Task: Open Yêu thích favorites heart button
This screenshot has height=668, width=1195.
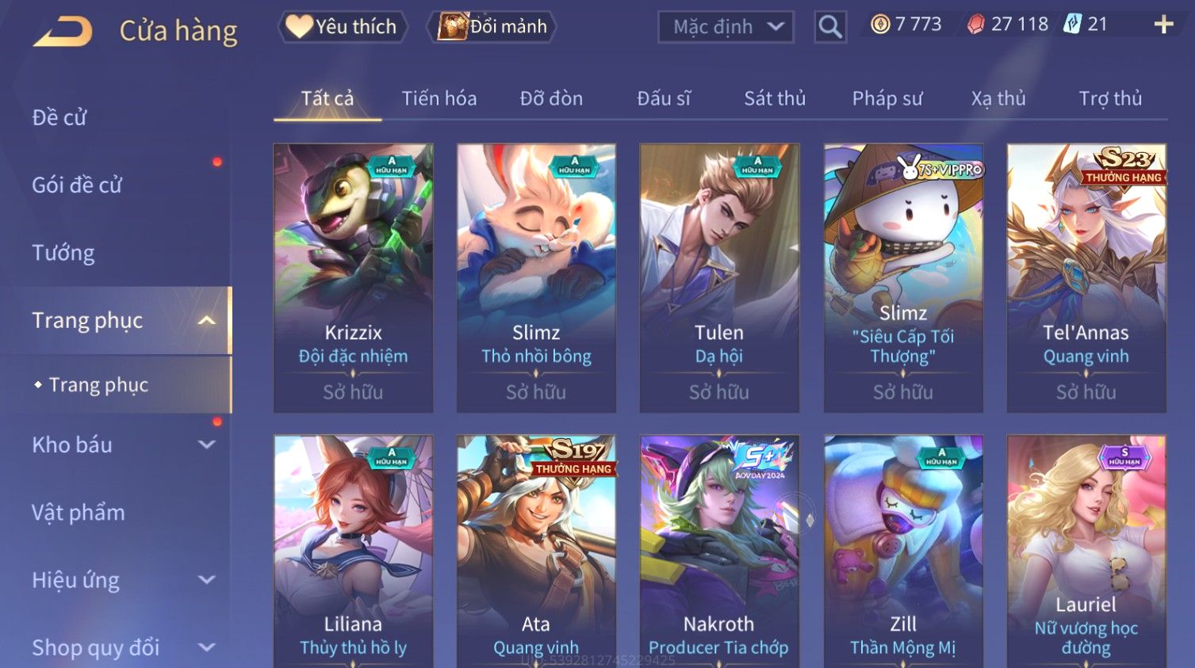Action: click(x=342, y=27)
